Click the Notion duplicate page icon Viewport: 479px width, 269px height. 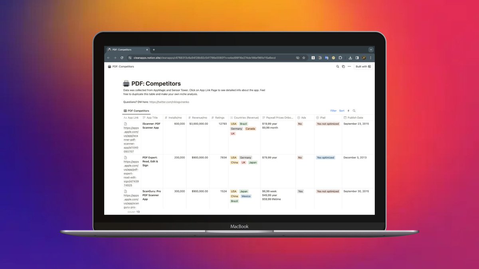[x=343, y=67]
